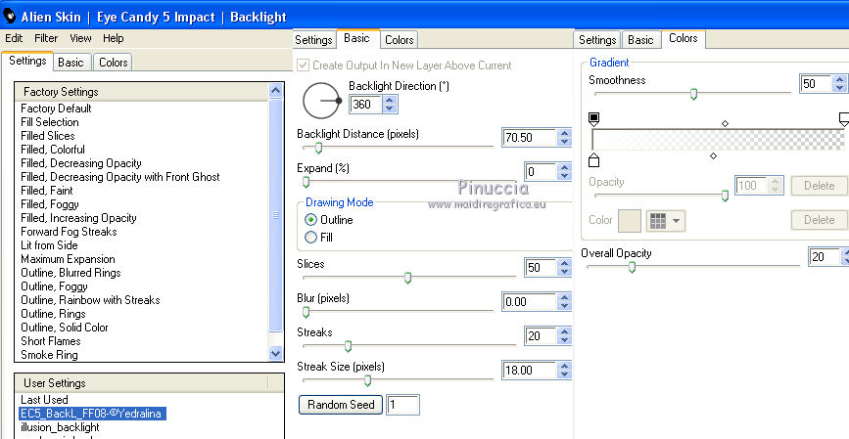Select Forward Fog Streaks preset
This screenshot has width=849, height=439.
69,232
